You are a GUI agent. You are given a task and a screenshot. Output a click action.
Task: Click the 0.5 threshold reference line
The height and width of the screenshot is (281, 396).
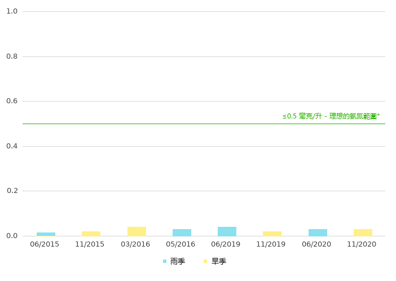pyautogui.click(x=169, y=124)
